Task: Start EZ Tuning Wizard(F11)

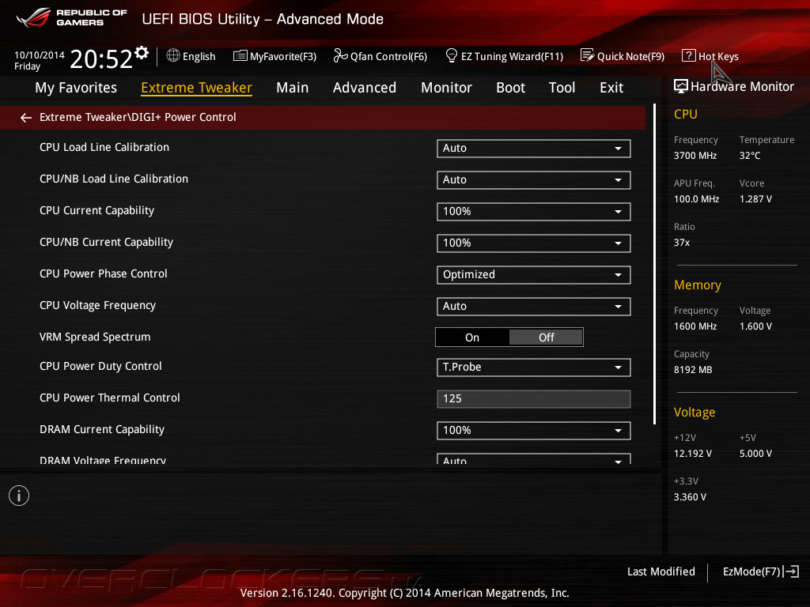Action: coord(504,56)
